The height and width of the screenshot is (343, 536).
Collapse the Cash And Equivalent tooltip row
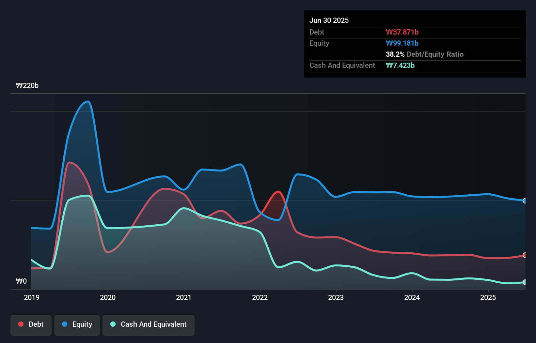(342, 65)
